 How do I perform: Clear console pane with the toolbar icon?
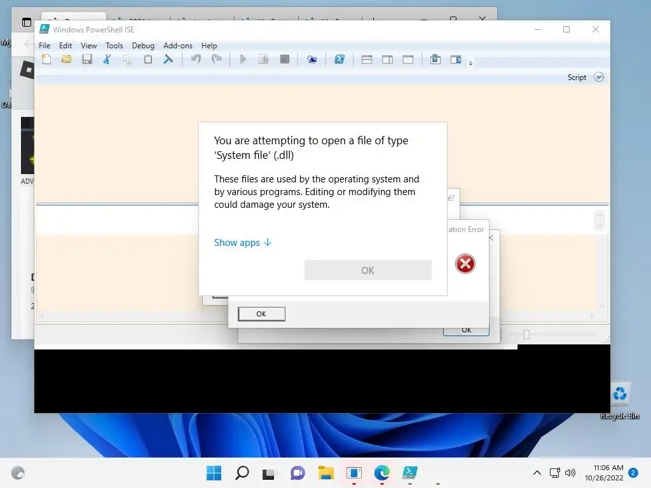pos(168,59)
